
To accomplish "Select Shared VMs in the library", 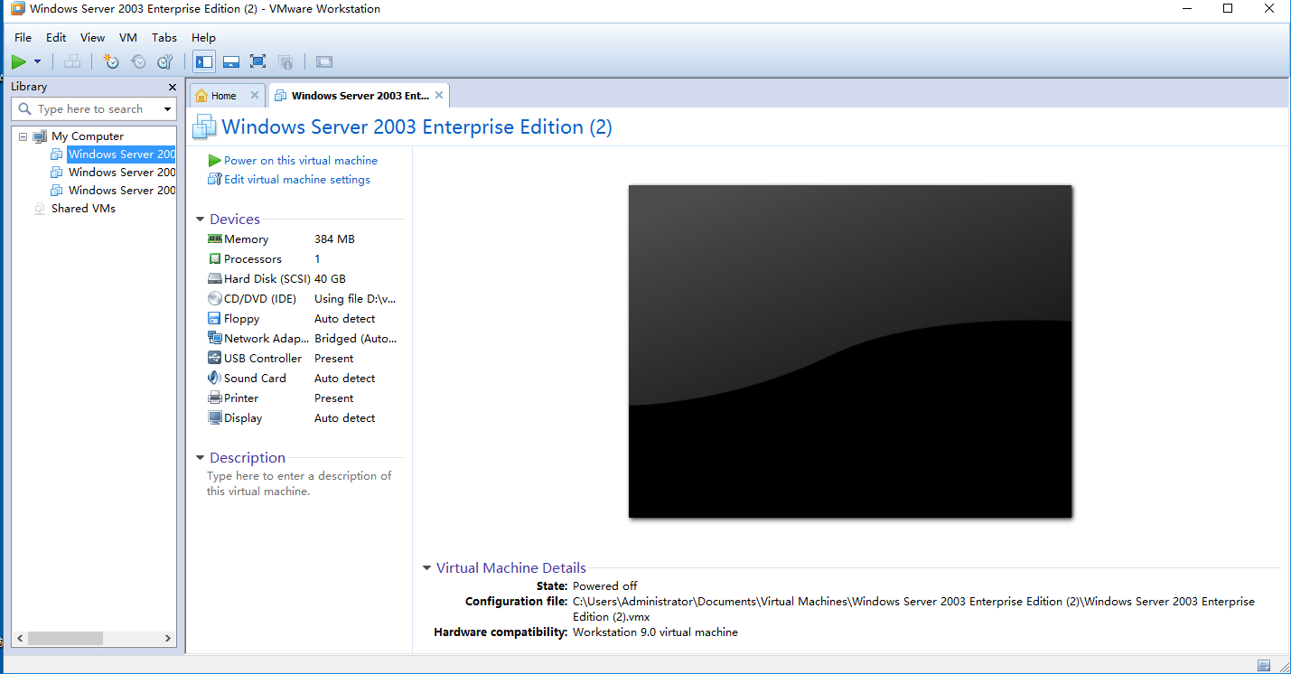I will tap(83, 209).
